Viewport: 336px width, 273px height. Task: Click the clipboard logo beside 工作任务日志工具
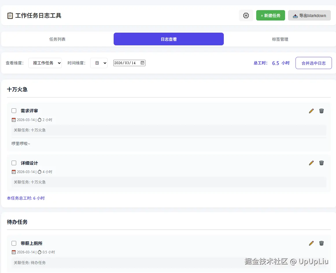pos(10,16)
